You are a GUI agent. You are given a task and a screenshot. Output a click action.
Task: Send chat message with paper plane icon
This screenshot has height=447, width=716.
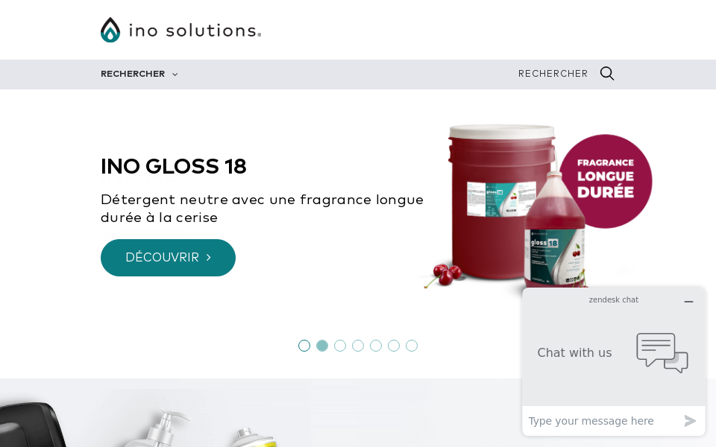coord(690,420)
